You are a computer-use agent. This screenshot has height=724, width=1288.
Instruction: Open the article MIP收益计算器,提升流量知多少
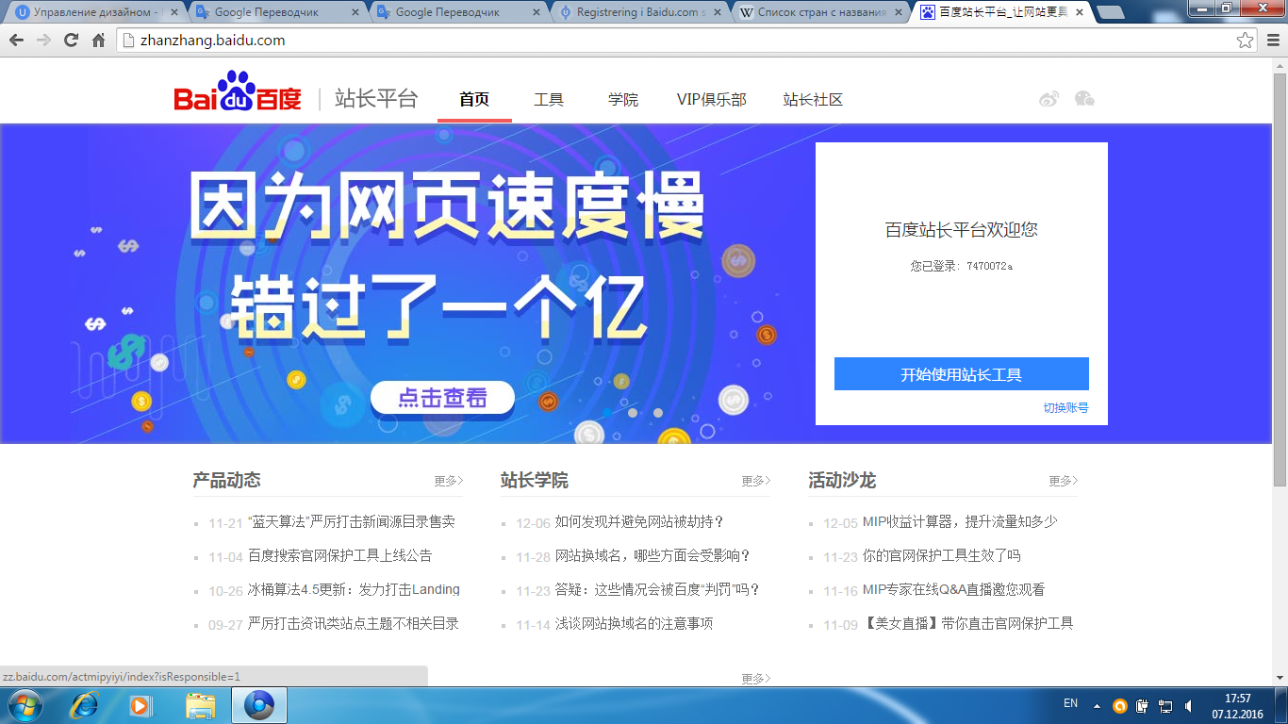pyautogui.click(x=960, y=521)
